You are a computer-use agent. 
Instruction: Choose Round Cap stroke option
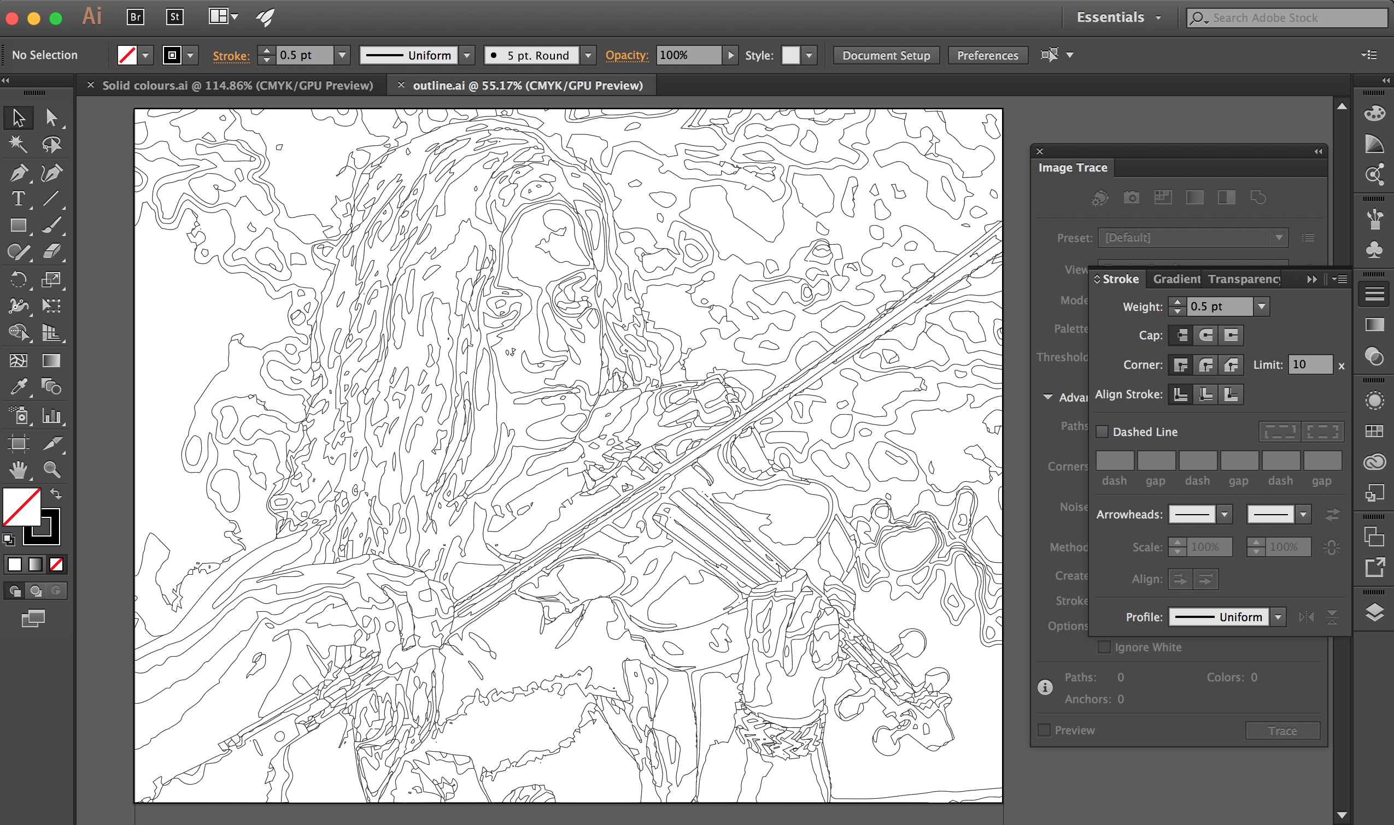[1205, 335]
